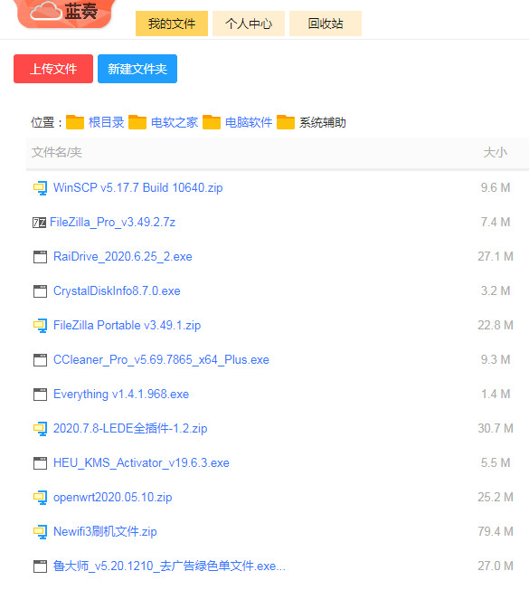Screen dimensions: 529x590
Task: Click the zip icon beside WinSCP file
Action: [x=40, y=188]
